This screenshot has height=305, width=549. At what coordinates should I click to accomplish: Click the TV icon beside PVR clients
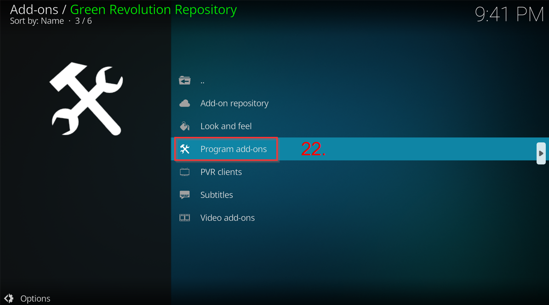tap(184, 172)
